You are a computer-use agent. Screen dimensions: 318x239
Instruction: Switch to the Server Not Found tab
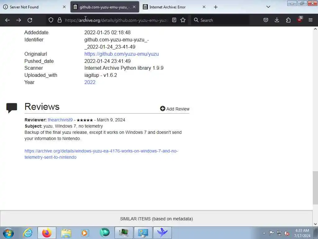coord(34,7)
